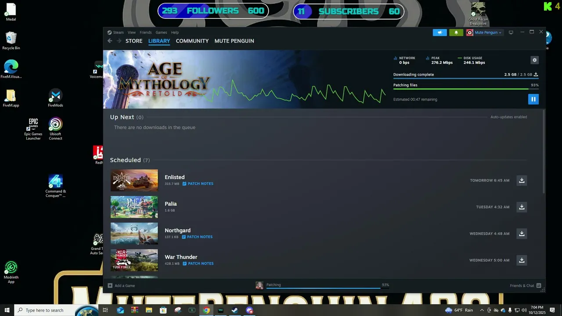
Task: Select the Epic Games Launcher desktop icon
Action: pyautogui.click(x=33, y=129)
